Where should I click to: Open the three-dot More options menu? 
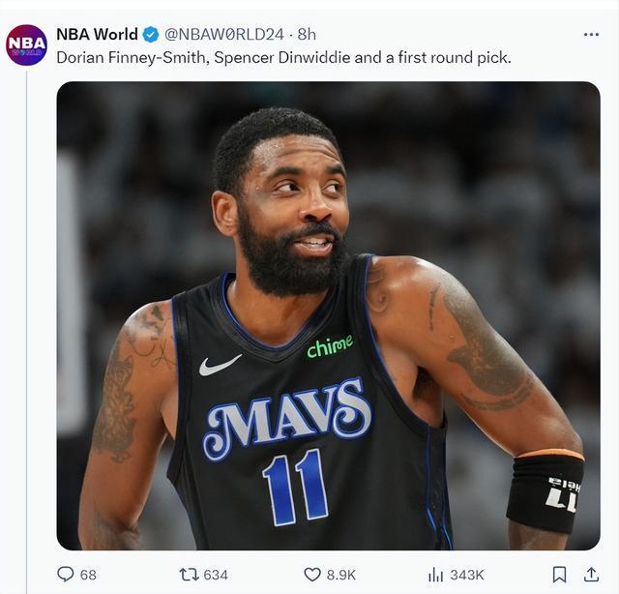(591, 35)
